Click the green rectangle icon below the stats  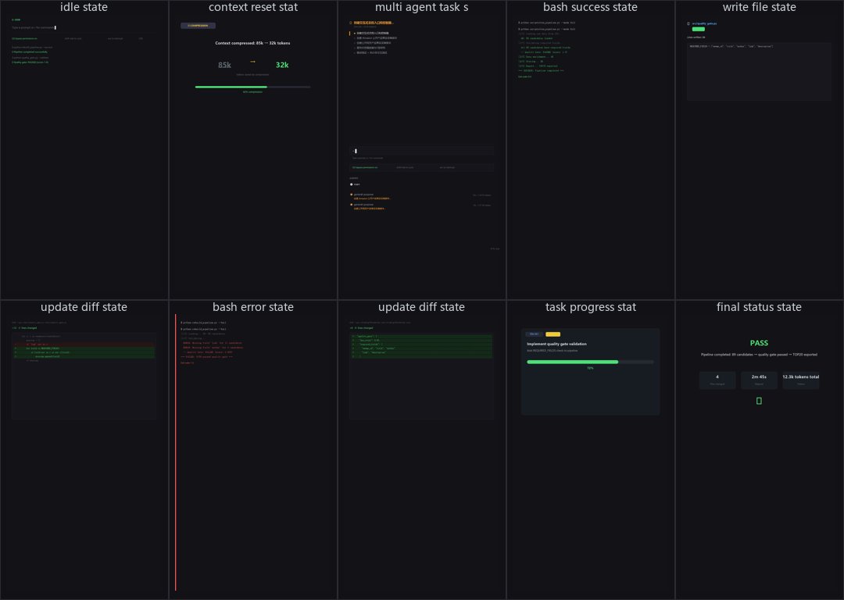[x=759, y=401]
